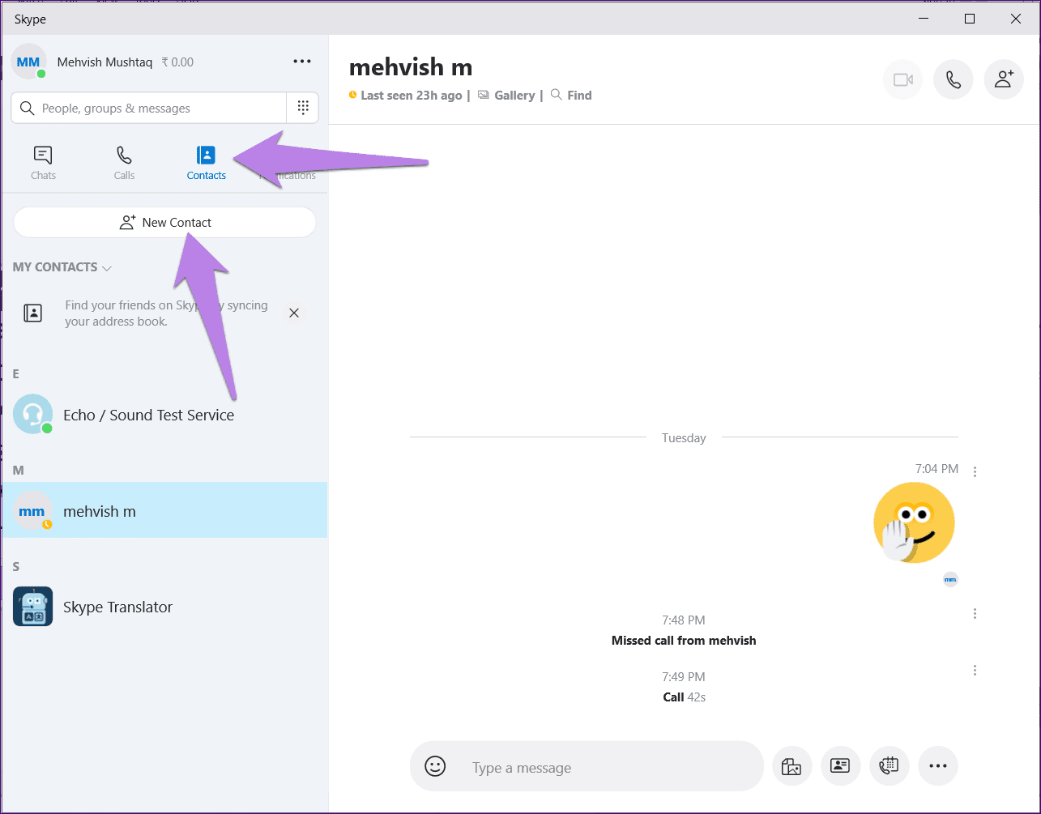This screenshot has height=814, width=1041.
Task: Click the Find your friends sync suggestion
Action: 166,313
